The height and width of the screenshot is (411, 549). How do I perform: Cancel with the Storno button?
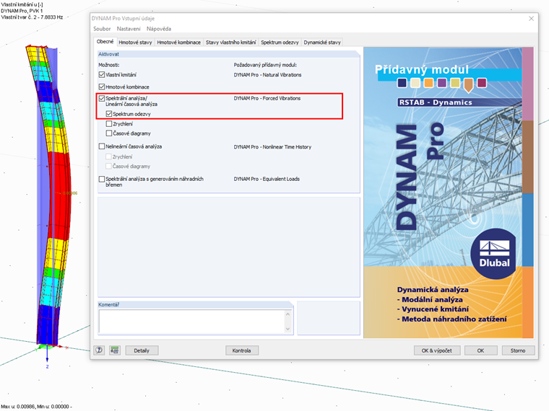518,350
